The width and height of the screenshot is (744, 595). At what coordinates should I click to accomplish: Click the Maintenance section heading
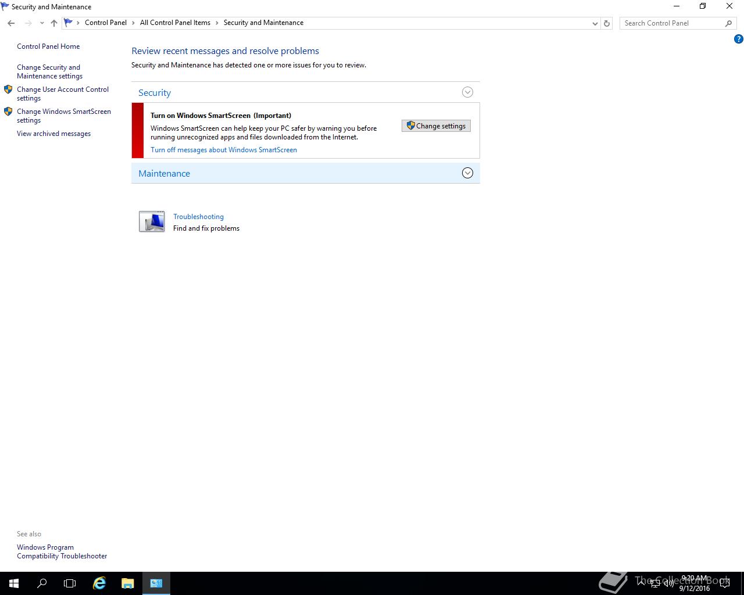(x=164, y=174)
